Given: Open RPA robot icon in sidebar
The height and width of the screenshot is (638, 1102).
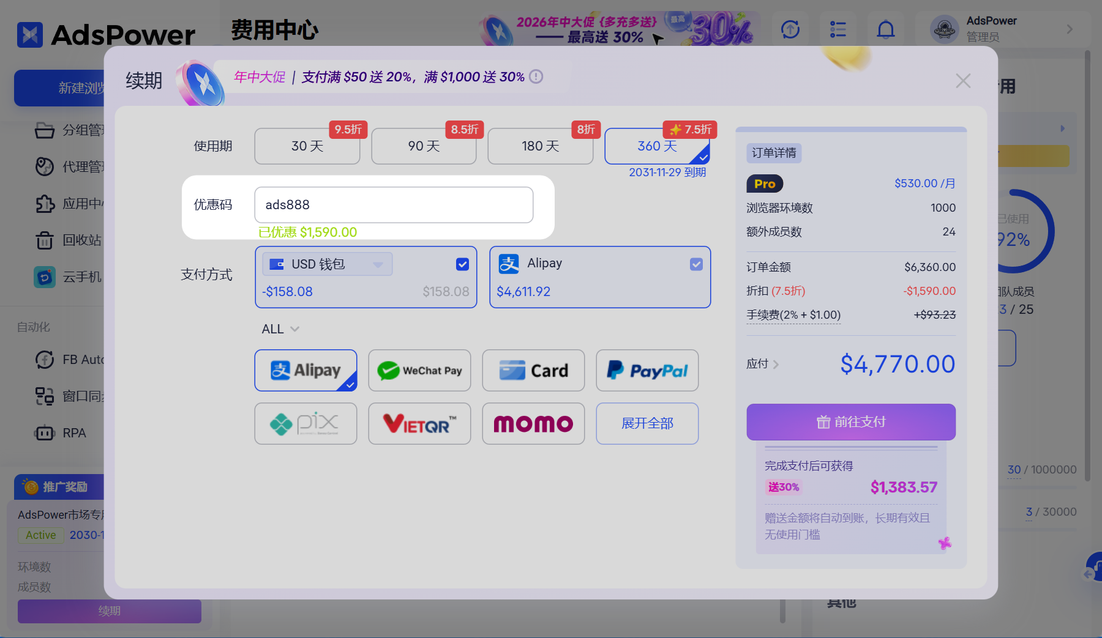Looking at the screenshot, I should coord(45,433).
